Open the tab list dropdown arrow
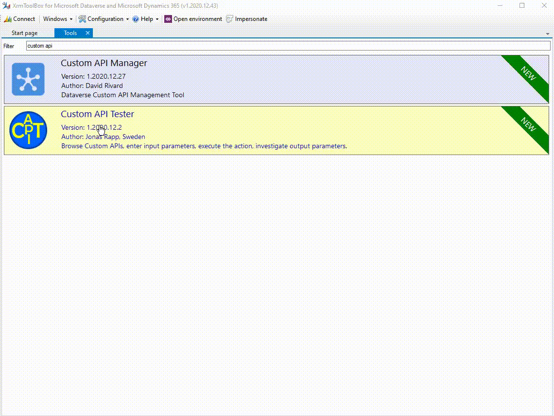This screenshot has width=554, height=416. click(548, 34)
